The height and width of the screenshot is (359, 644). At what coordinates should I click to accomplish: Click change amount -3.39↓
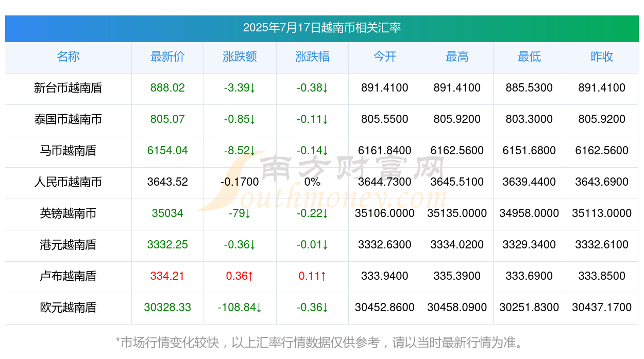240,88
